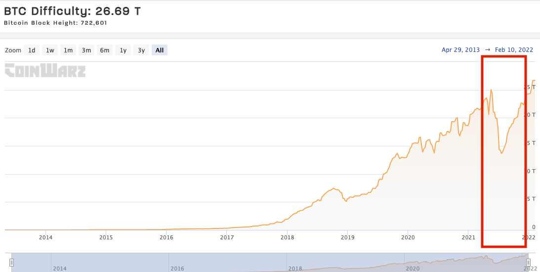This screenshot has height=272, width=540.
Task: Set chart zoom to 1d
Action: (x=32, y=50)
